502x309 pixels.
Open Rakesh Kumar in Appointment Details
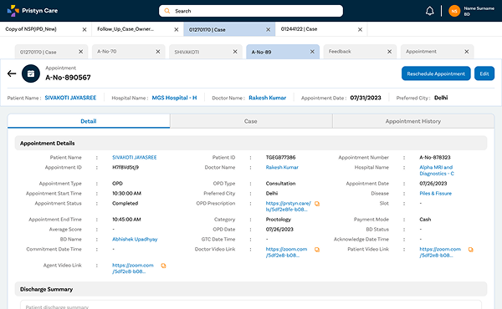pyautogui.click(x=282, y=167)
